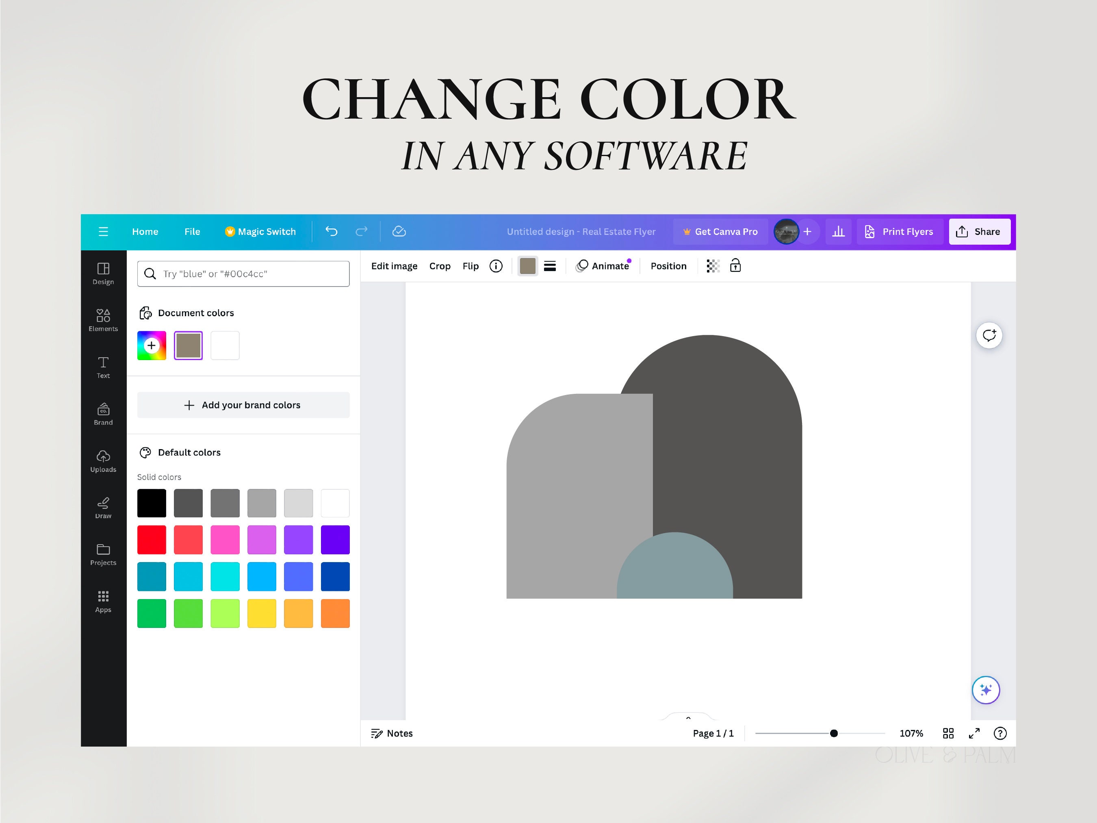The width and height of the screenshot is (1097, 823).
Task: Toggle the Notes panel
Action: tap(392, 733)
